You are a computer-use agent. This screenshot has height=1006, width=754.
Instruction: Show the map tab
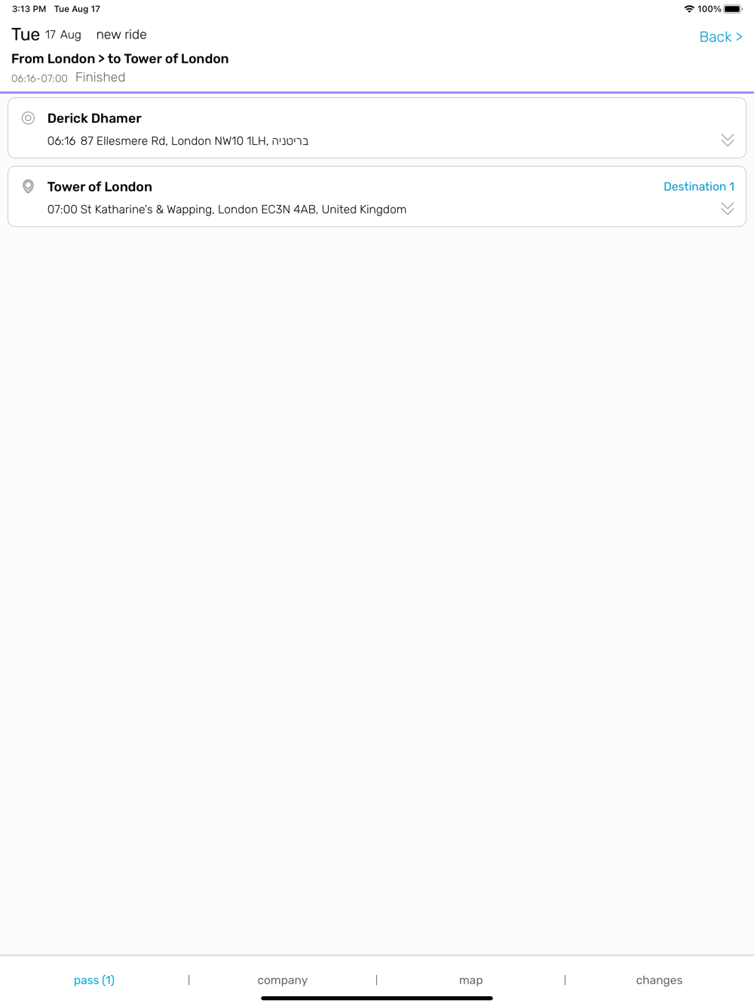(x=471, y=980)
